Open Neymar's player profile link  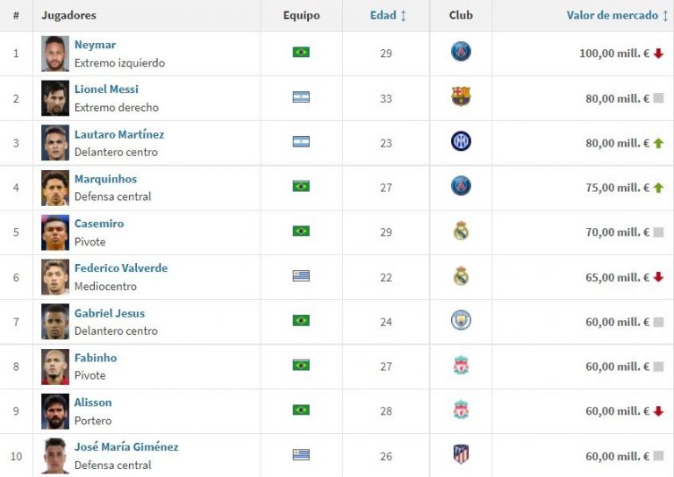click(x=95, y=45)
